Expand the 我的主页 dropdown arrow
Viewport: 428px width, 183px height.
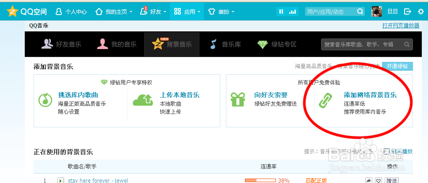point(131,12)
